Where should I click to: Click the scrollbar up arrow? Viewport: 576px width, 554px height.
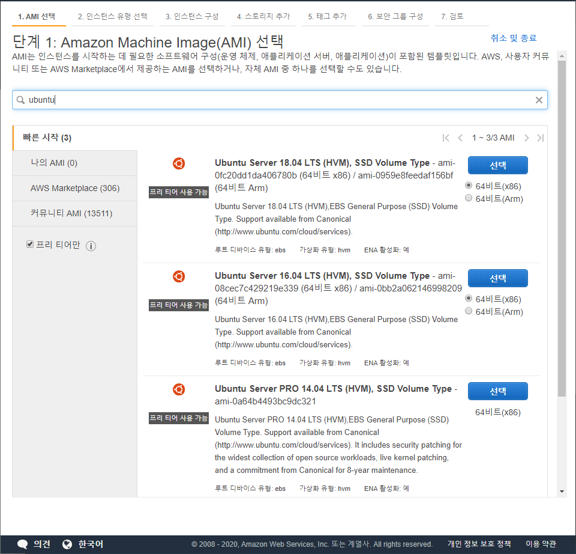tap(562, 56)
